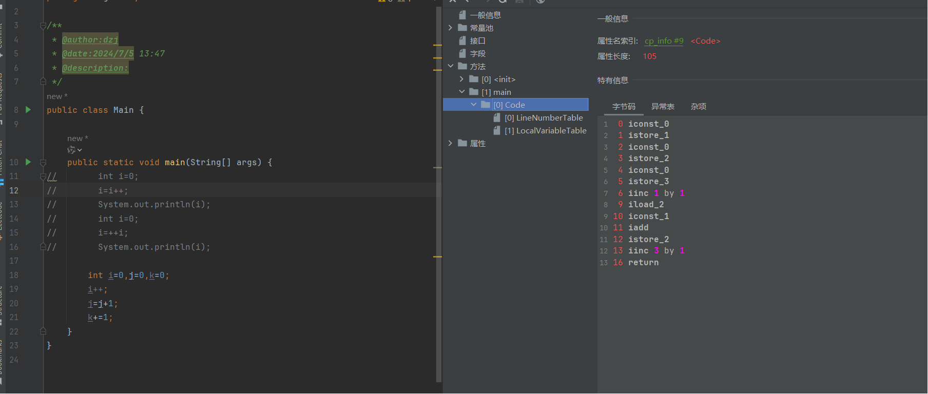
Task: Select 方法 in the class tree
Action: pos(477,66)
